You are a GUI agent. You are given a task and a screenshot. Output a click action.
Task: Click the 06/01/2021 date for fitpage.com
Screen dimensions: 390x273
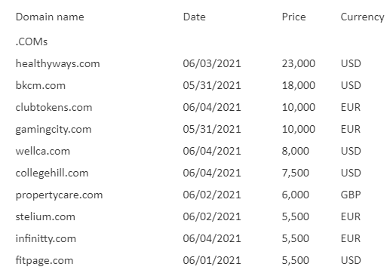coord(212,260)
